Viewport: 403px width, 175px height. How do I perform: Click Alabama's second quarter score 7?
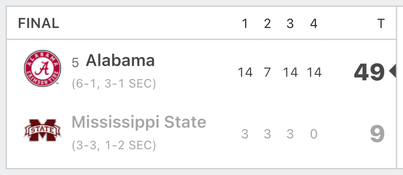(x=267, y=72)
